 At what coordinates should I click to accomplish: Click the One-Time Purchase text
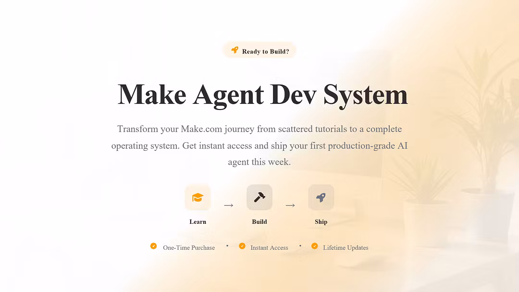(x=189, y=248)
